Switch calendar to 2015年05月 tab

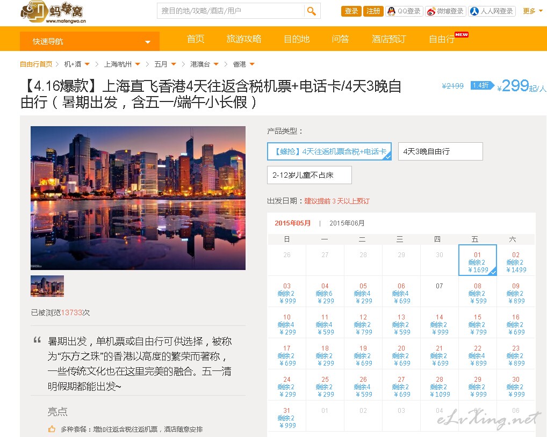click(293, 223)
